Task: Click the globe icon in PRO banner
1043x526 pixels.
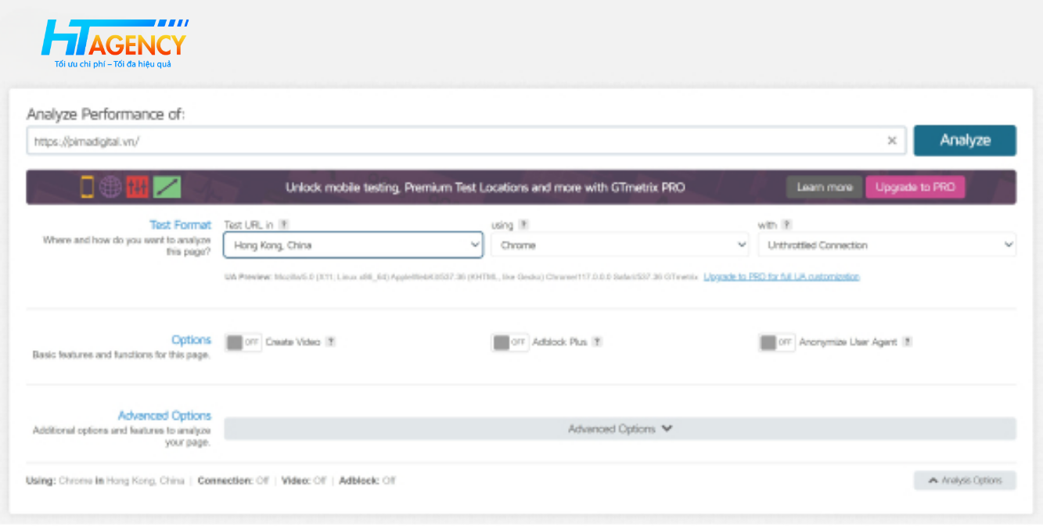Action: (110, 188)
